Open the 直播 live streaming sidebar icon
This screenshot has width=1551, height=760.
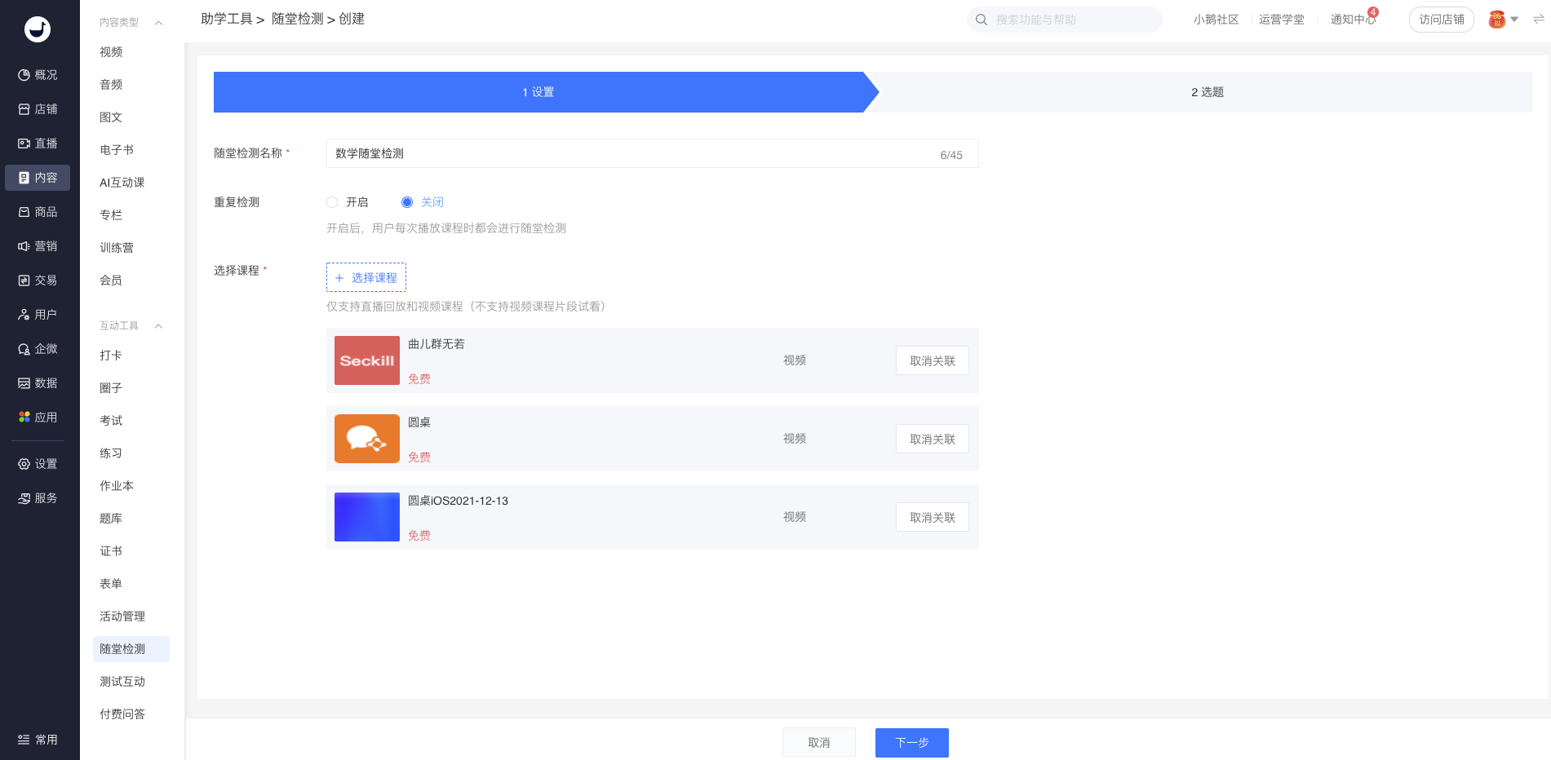[x=24, y=144]
